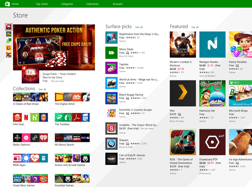Image resolution: width=252 pixels, height=187 pixels.
Task: Open the Authentic Poker Action banner
Action: click(54, 47)
